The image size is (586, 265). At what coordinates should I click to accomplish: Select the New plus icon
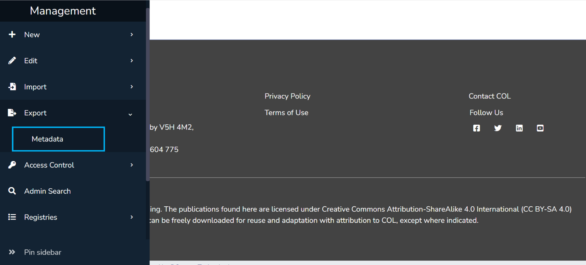point(12,34)
